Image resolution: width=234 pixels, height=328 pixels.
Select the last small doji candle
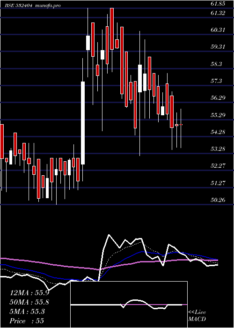pyautogui.click(x=181, y=125)
